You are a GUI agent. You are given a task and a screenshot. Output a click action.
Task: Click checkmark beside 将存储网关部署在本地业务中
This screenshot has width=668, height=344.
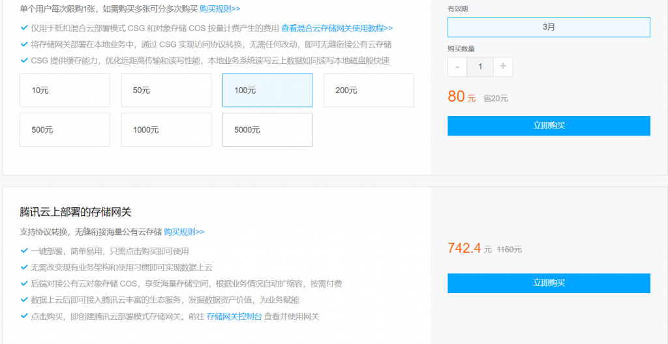click(24, 44)
